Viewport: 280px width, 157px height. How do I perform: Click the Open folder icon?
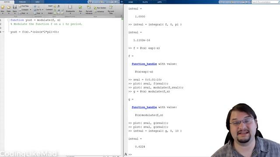(9, 7)
